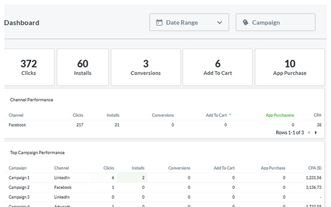Click the sort arrow next to Add To Cart
331x207 pixels.
[x=230, y=115]
